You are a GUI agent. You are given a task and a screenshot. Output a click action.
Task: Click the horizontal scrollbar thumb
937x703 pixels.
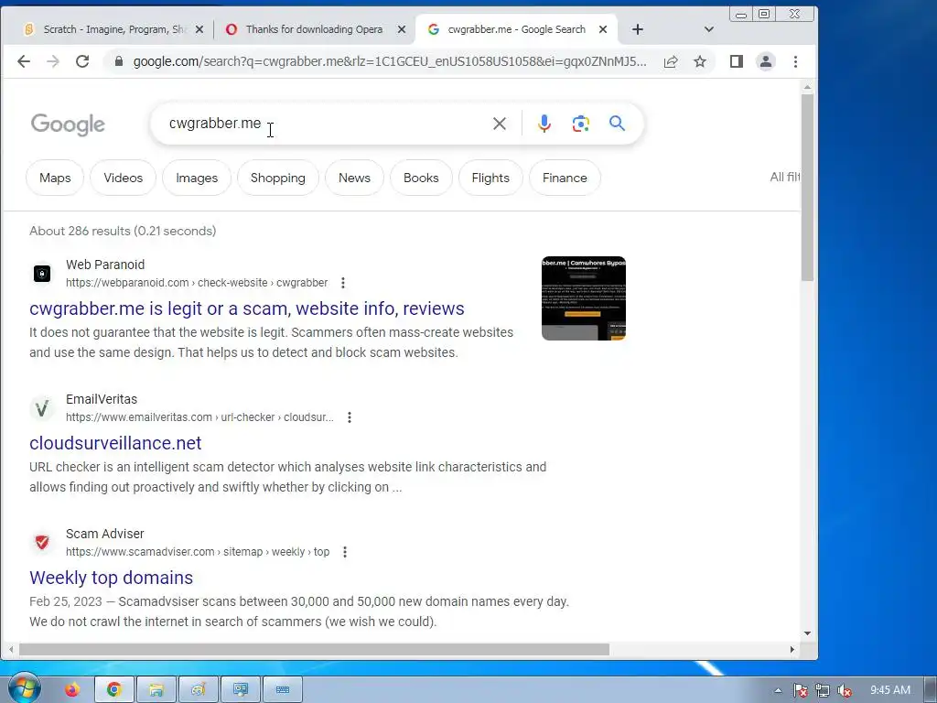[315, 649]
